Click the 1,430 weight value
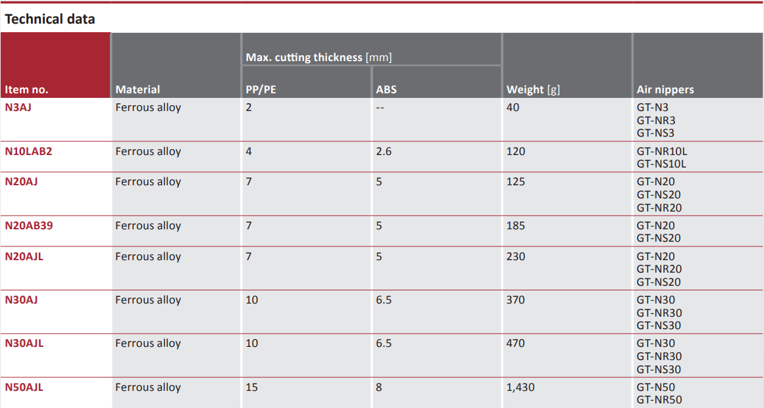 [x=521, y=388]
